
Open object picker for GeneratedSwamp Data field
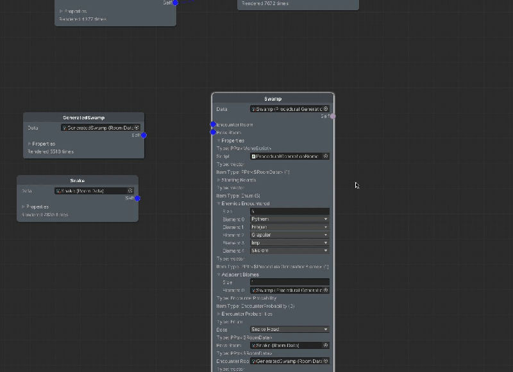pyautogui.click(x=137, y=128)
